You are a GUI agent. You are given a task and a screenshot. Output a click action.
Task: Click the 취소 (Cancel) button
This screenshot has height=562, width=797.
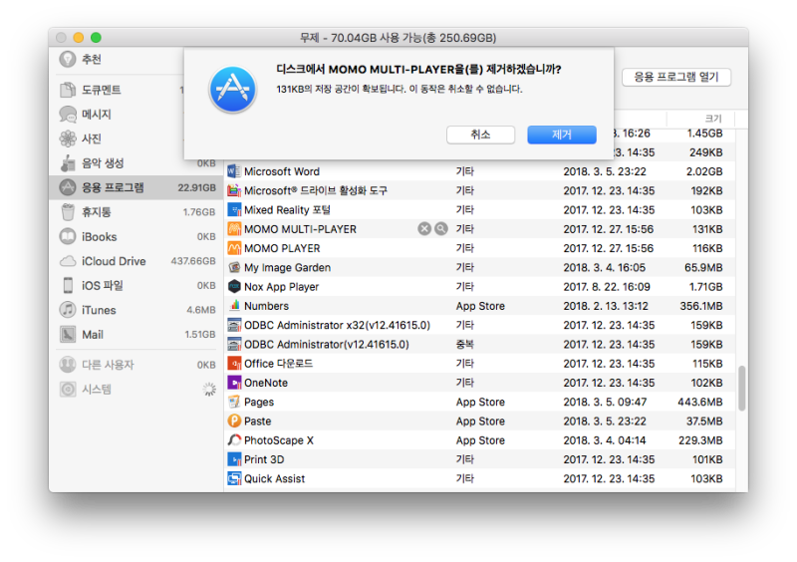pyautogui.click(x=480, y=135)
